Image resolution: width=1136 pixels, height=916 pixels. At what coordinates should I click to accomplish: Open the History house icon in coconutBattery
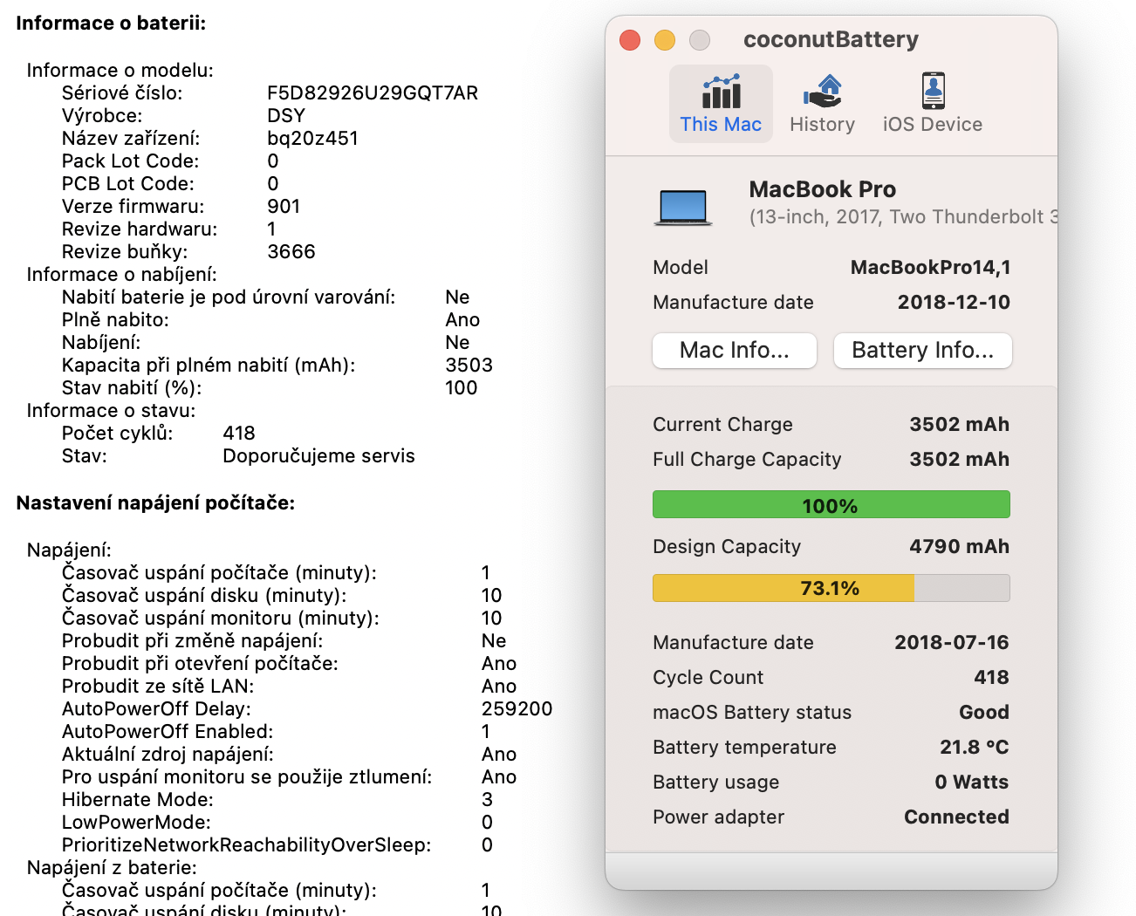coord(822,91)
